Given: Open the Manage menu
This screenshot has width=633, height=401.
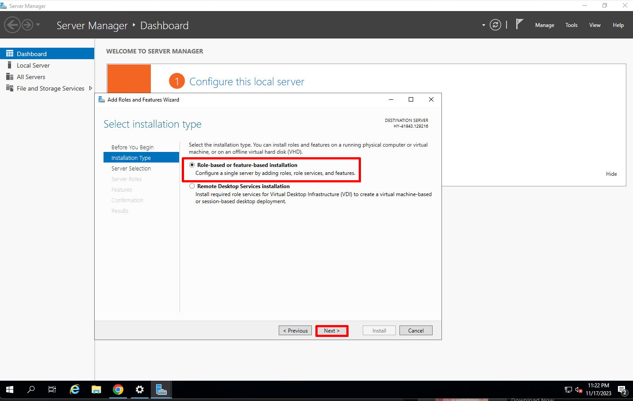Looking at the screenshot, I should (x=545, y=25).
